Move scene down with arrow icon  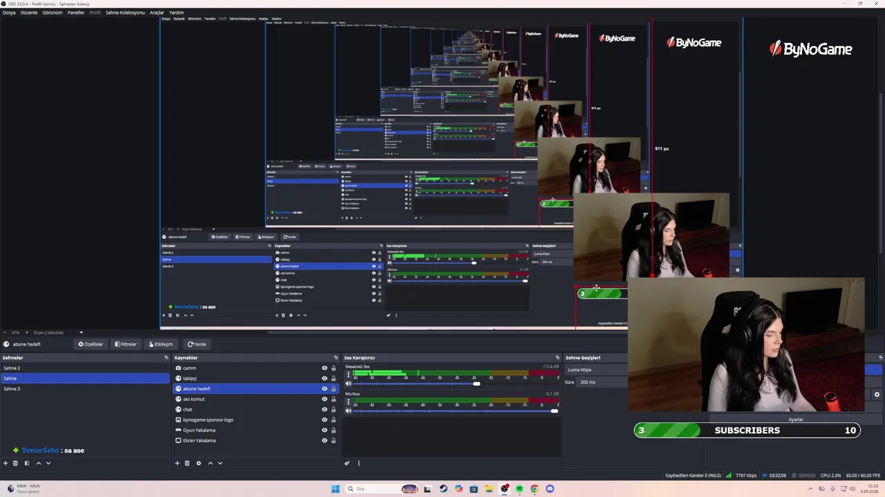[x=48, y=463]
